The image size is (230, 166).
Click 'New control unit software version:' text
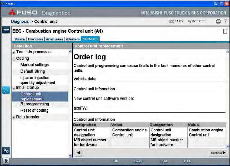(104, 98)
